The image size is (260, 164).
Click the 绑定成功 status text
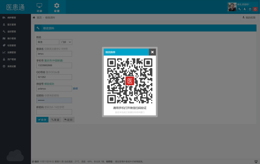(x=49, y=84)
